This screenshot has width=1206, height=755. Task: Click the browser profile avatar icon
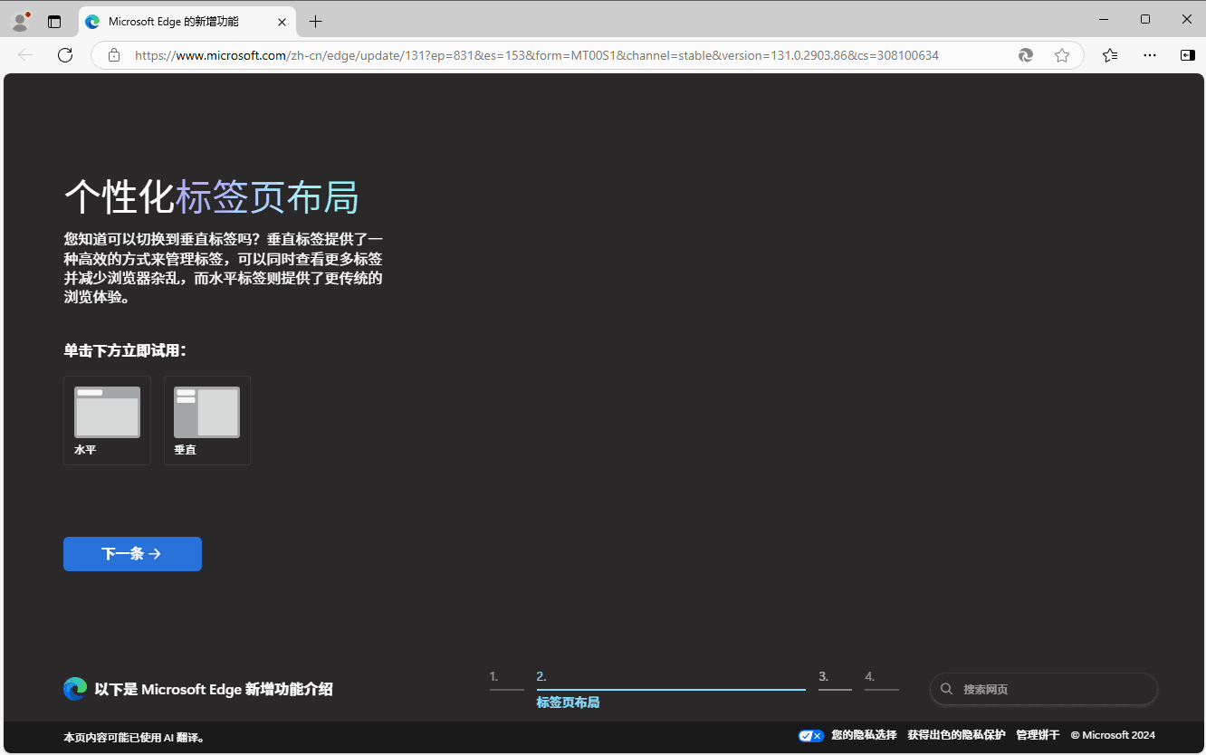(20, 20)
